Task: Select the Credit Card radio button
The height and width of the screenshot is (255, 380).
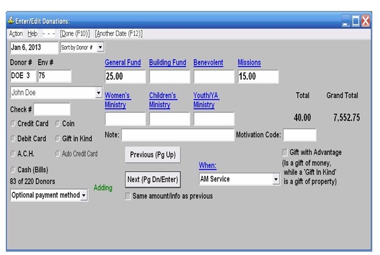Action: coord(13,124)
